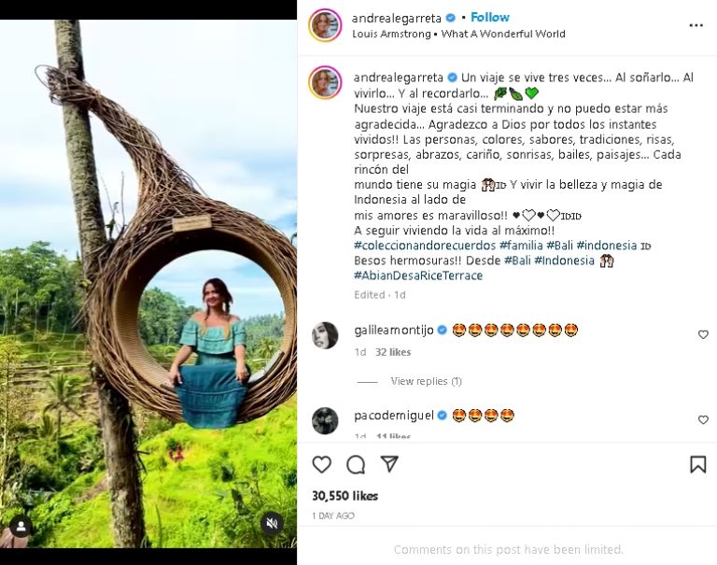Open more options three-dot menu
Screen dimensions: 717x565
696,25
